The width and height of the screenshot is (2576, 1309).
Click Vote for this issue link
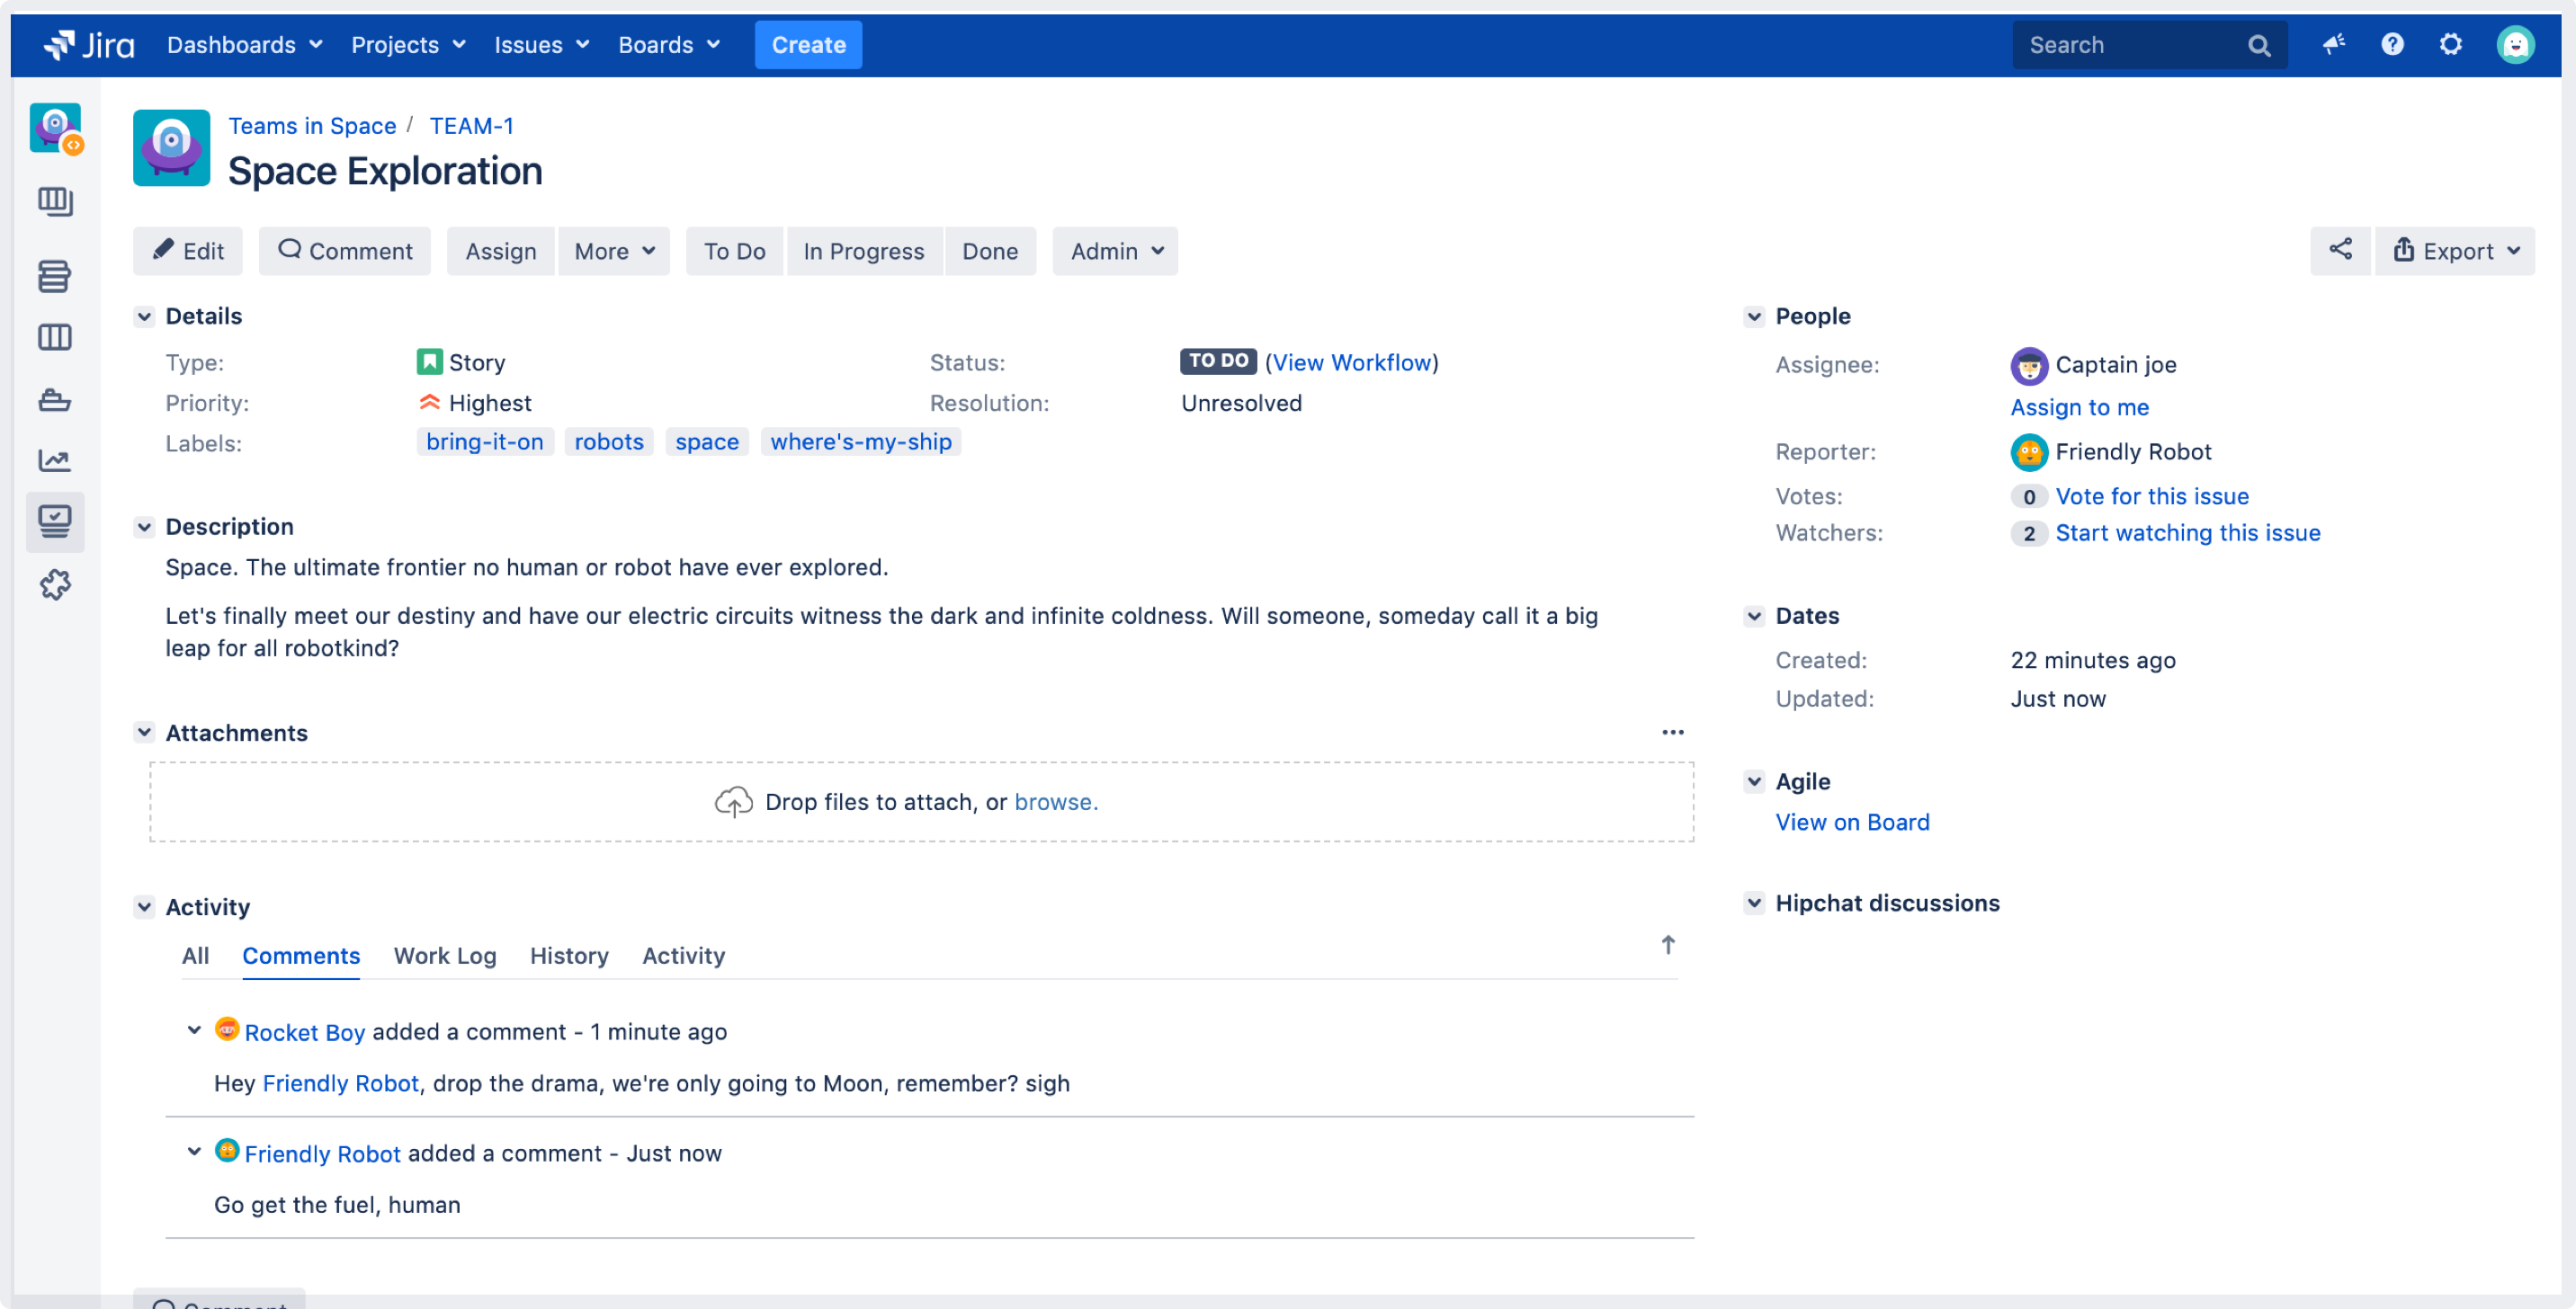click(2152, 494)
